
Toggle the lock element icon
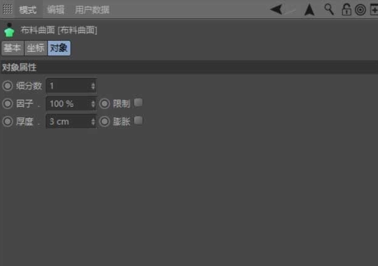tap(346, 10)
